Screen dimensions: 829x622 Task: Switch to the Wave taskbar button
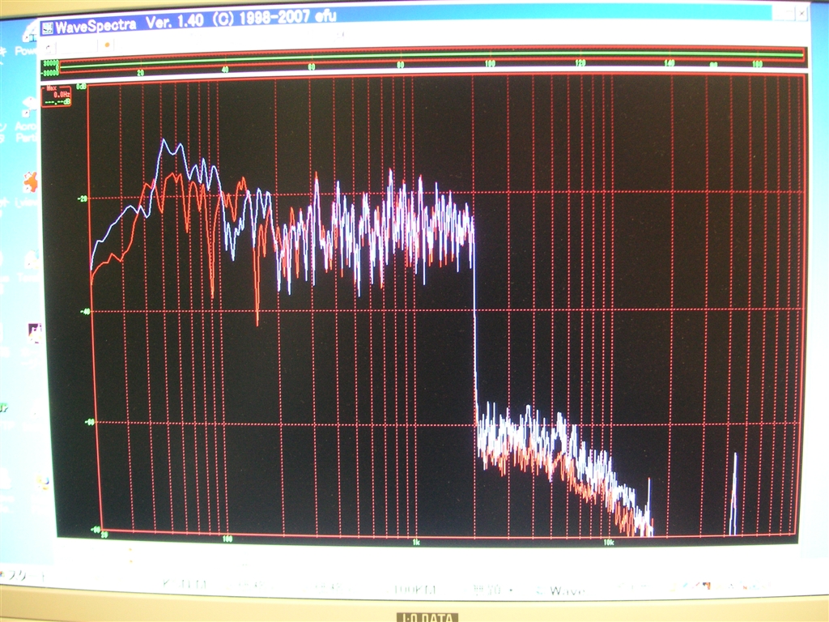click(x=560, y=590)
